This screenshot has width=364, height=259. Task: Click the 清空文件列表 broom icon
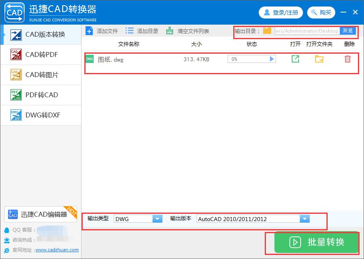point(169,30)
